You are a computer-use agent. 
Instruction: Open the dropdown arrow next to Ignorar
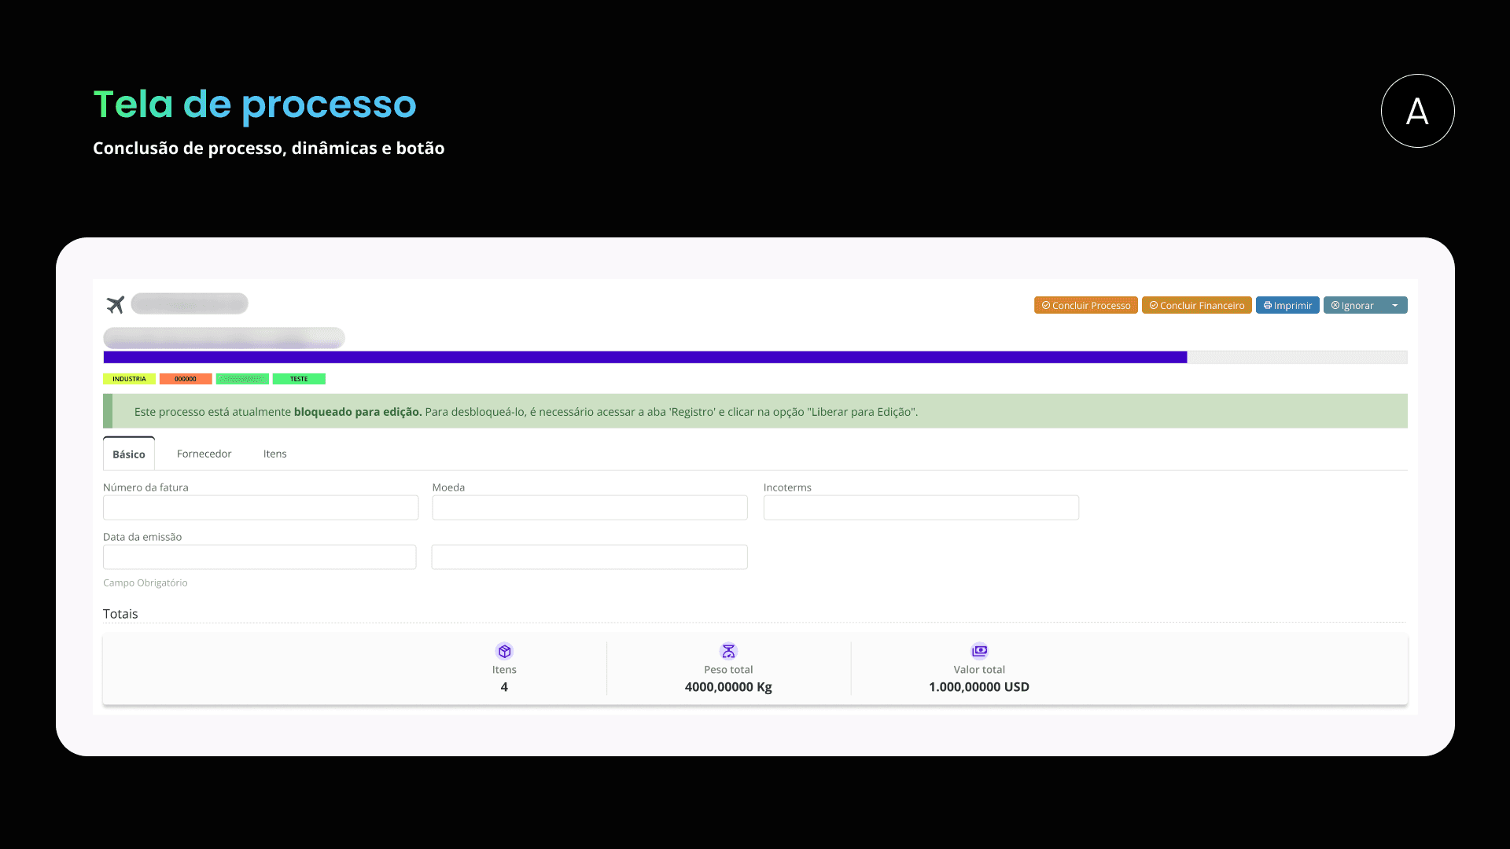pyautogui.click(x=1395, y=305)
